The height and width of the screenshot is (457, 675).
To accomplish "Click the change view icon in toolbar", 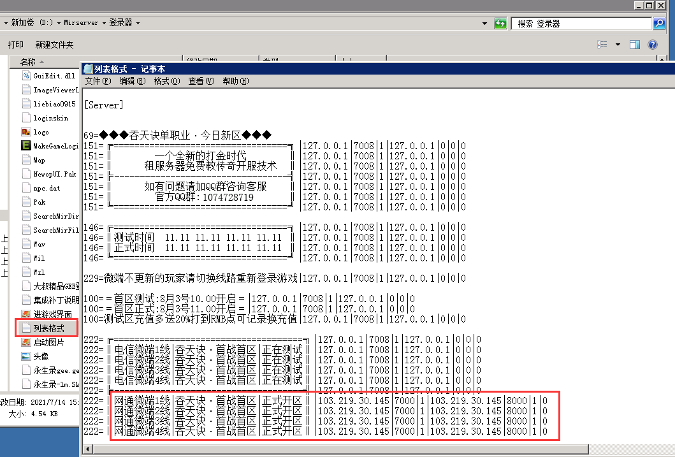I will (x=602, y=45).
